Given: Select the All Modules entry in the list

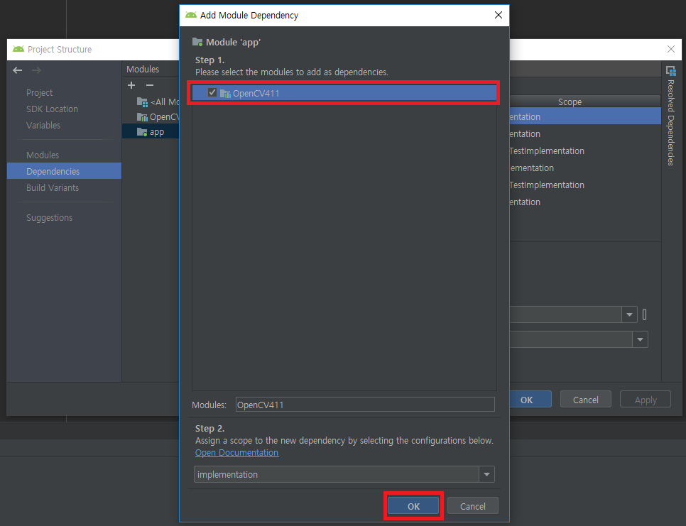Looking at the screenshot, I should click(158, 102).
